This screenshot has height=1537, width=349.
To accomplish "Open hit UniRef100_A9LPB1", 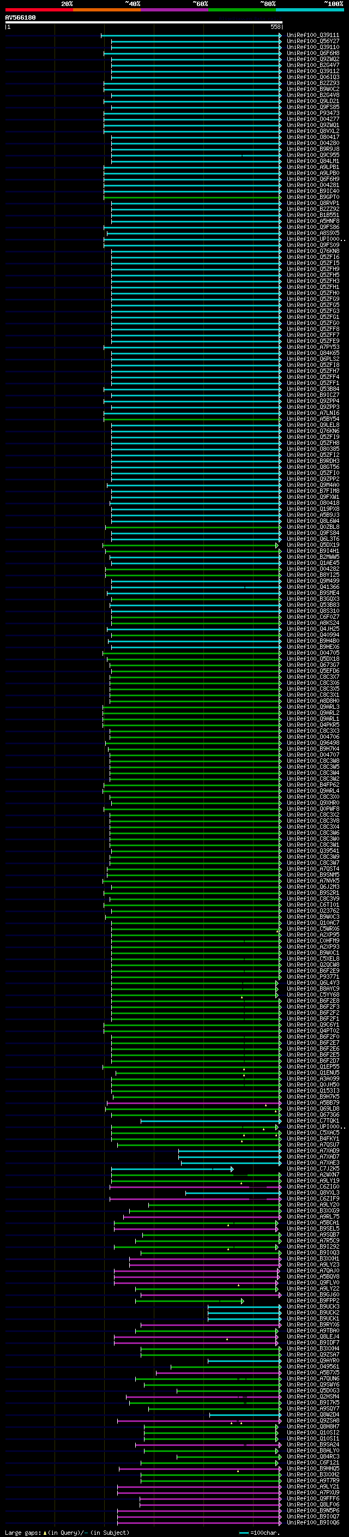I will click(312, 167).
